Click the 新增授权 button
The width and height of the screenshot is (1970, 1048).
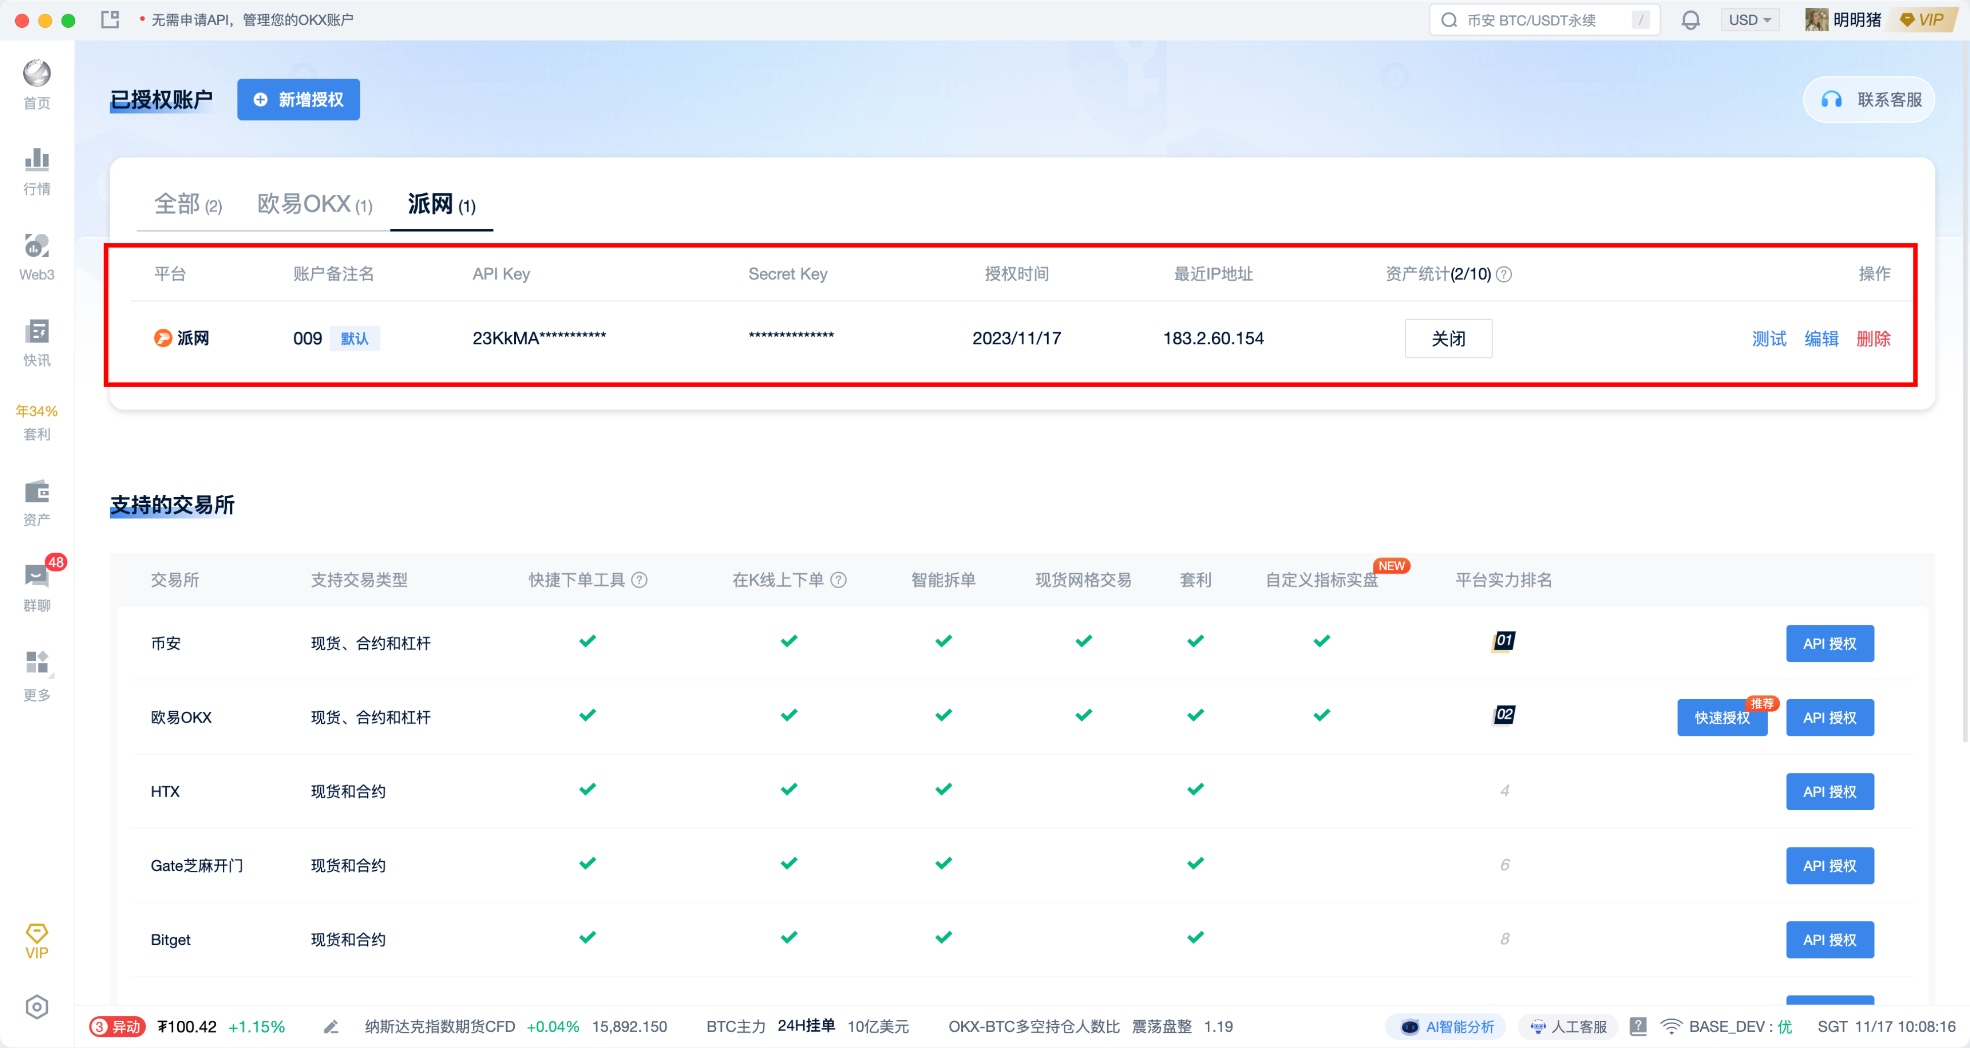coord(298,99)
